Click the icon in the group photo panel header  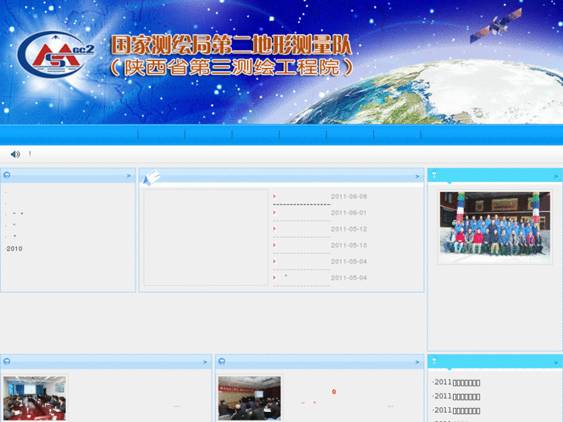pyautogui.click(x=434, y=175)
